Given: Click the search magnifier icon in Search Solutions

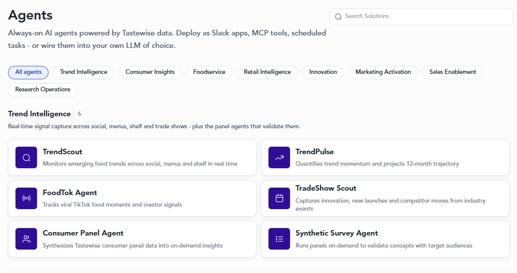Looking at the screenshot, I should (338, 16).
